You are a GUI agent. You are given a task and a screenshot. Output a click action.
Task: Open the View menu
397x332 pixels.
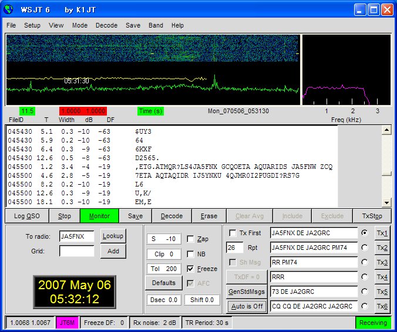point(56,25)
